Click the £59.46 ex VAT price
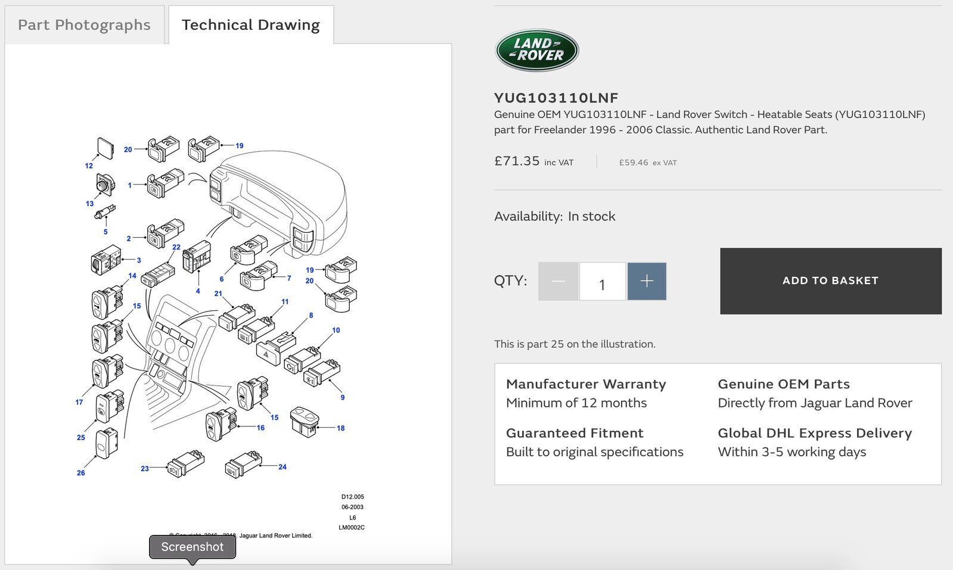This screenshot has width=953, height=570. tap(648, 163)
